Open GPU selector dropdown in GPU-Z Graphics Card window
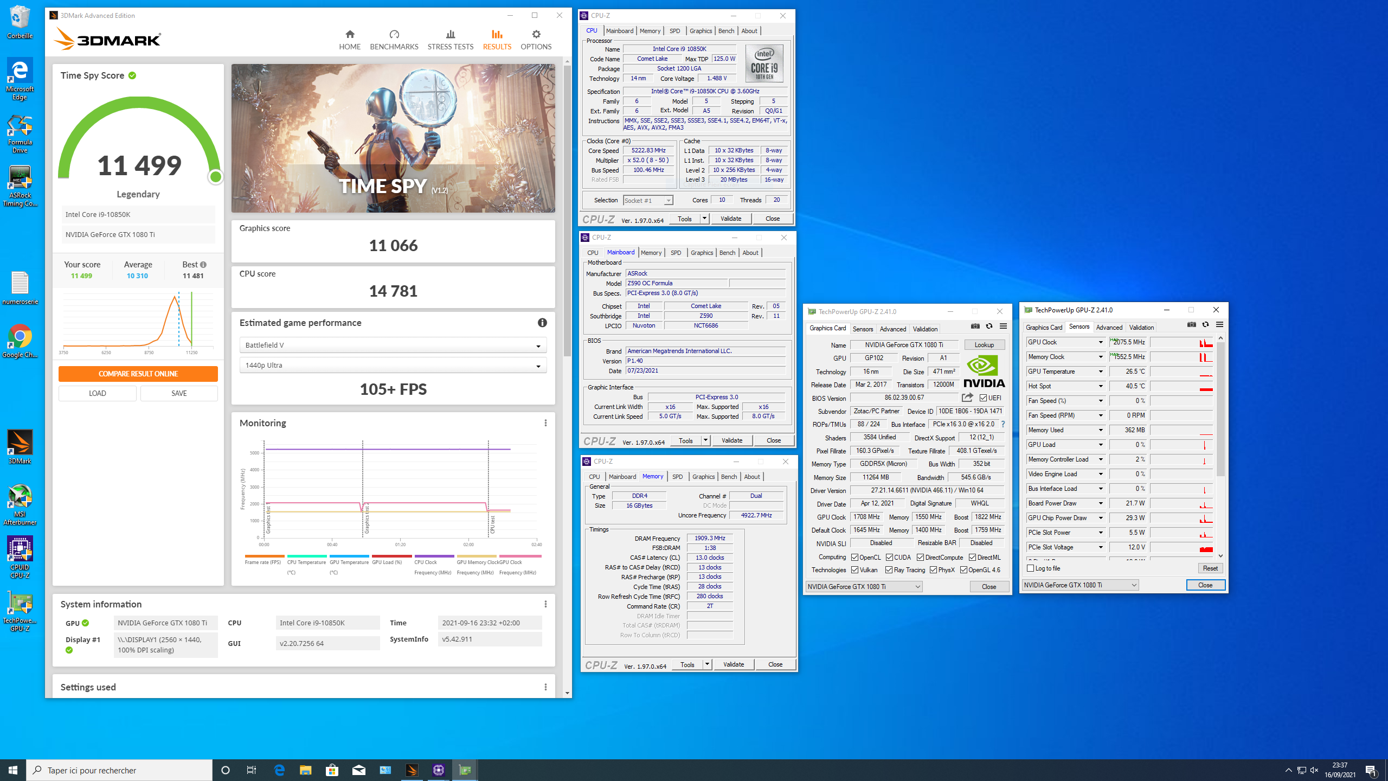 click(864, 587)
